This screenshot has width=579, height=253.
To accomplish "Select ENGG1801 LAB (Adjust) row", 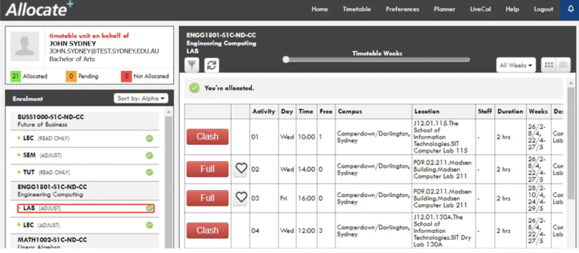I will [86, 209].
